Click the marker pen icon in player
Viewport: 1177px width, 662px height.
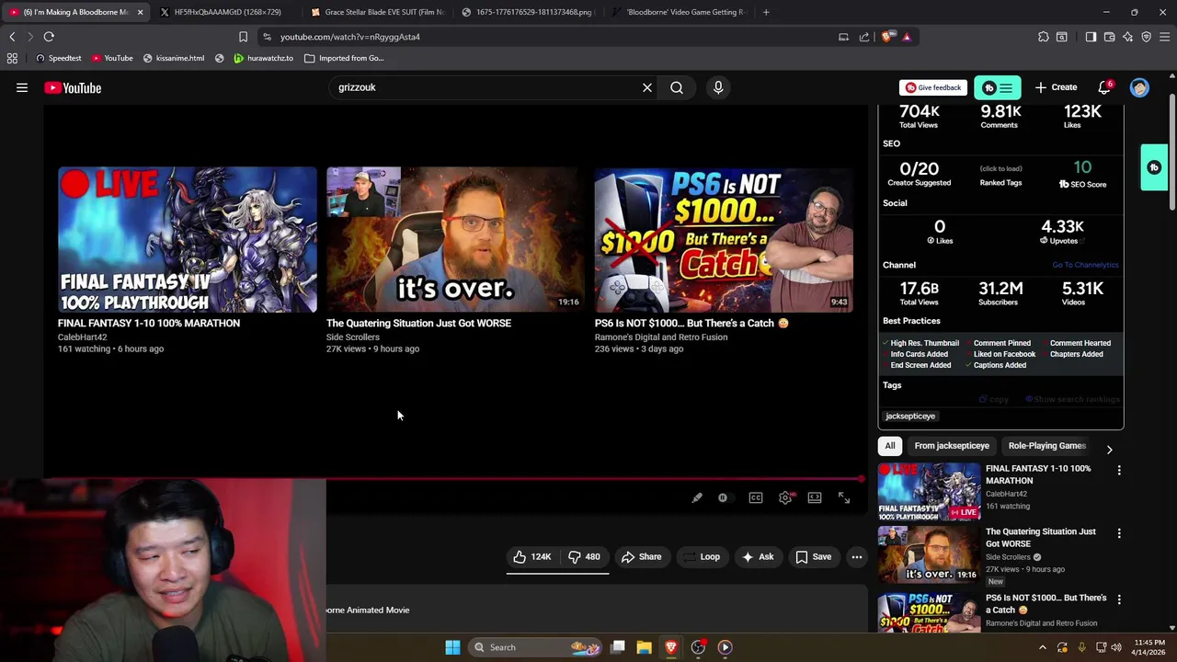click(697, 497)
